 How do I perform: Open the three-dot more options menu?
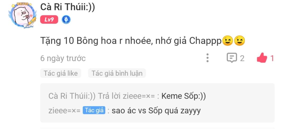207,58
